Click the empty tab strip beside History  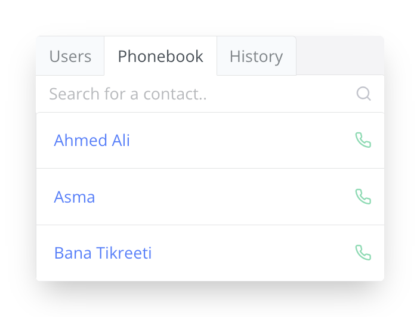(x=340, y=55)
